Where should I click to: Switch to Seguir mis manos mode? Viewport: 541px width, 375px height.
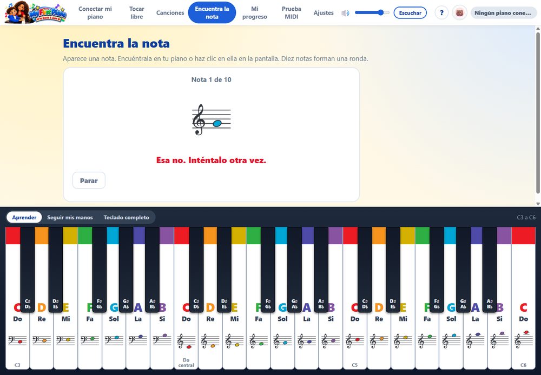(70, 217)
